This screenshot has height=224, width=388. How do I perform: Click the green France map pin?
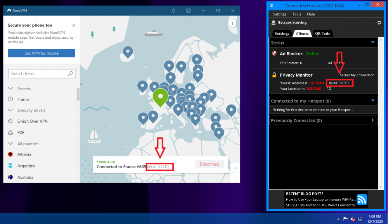coord(160,97)
